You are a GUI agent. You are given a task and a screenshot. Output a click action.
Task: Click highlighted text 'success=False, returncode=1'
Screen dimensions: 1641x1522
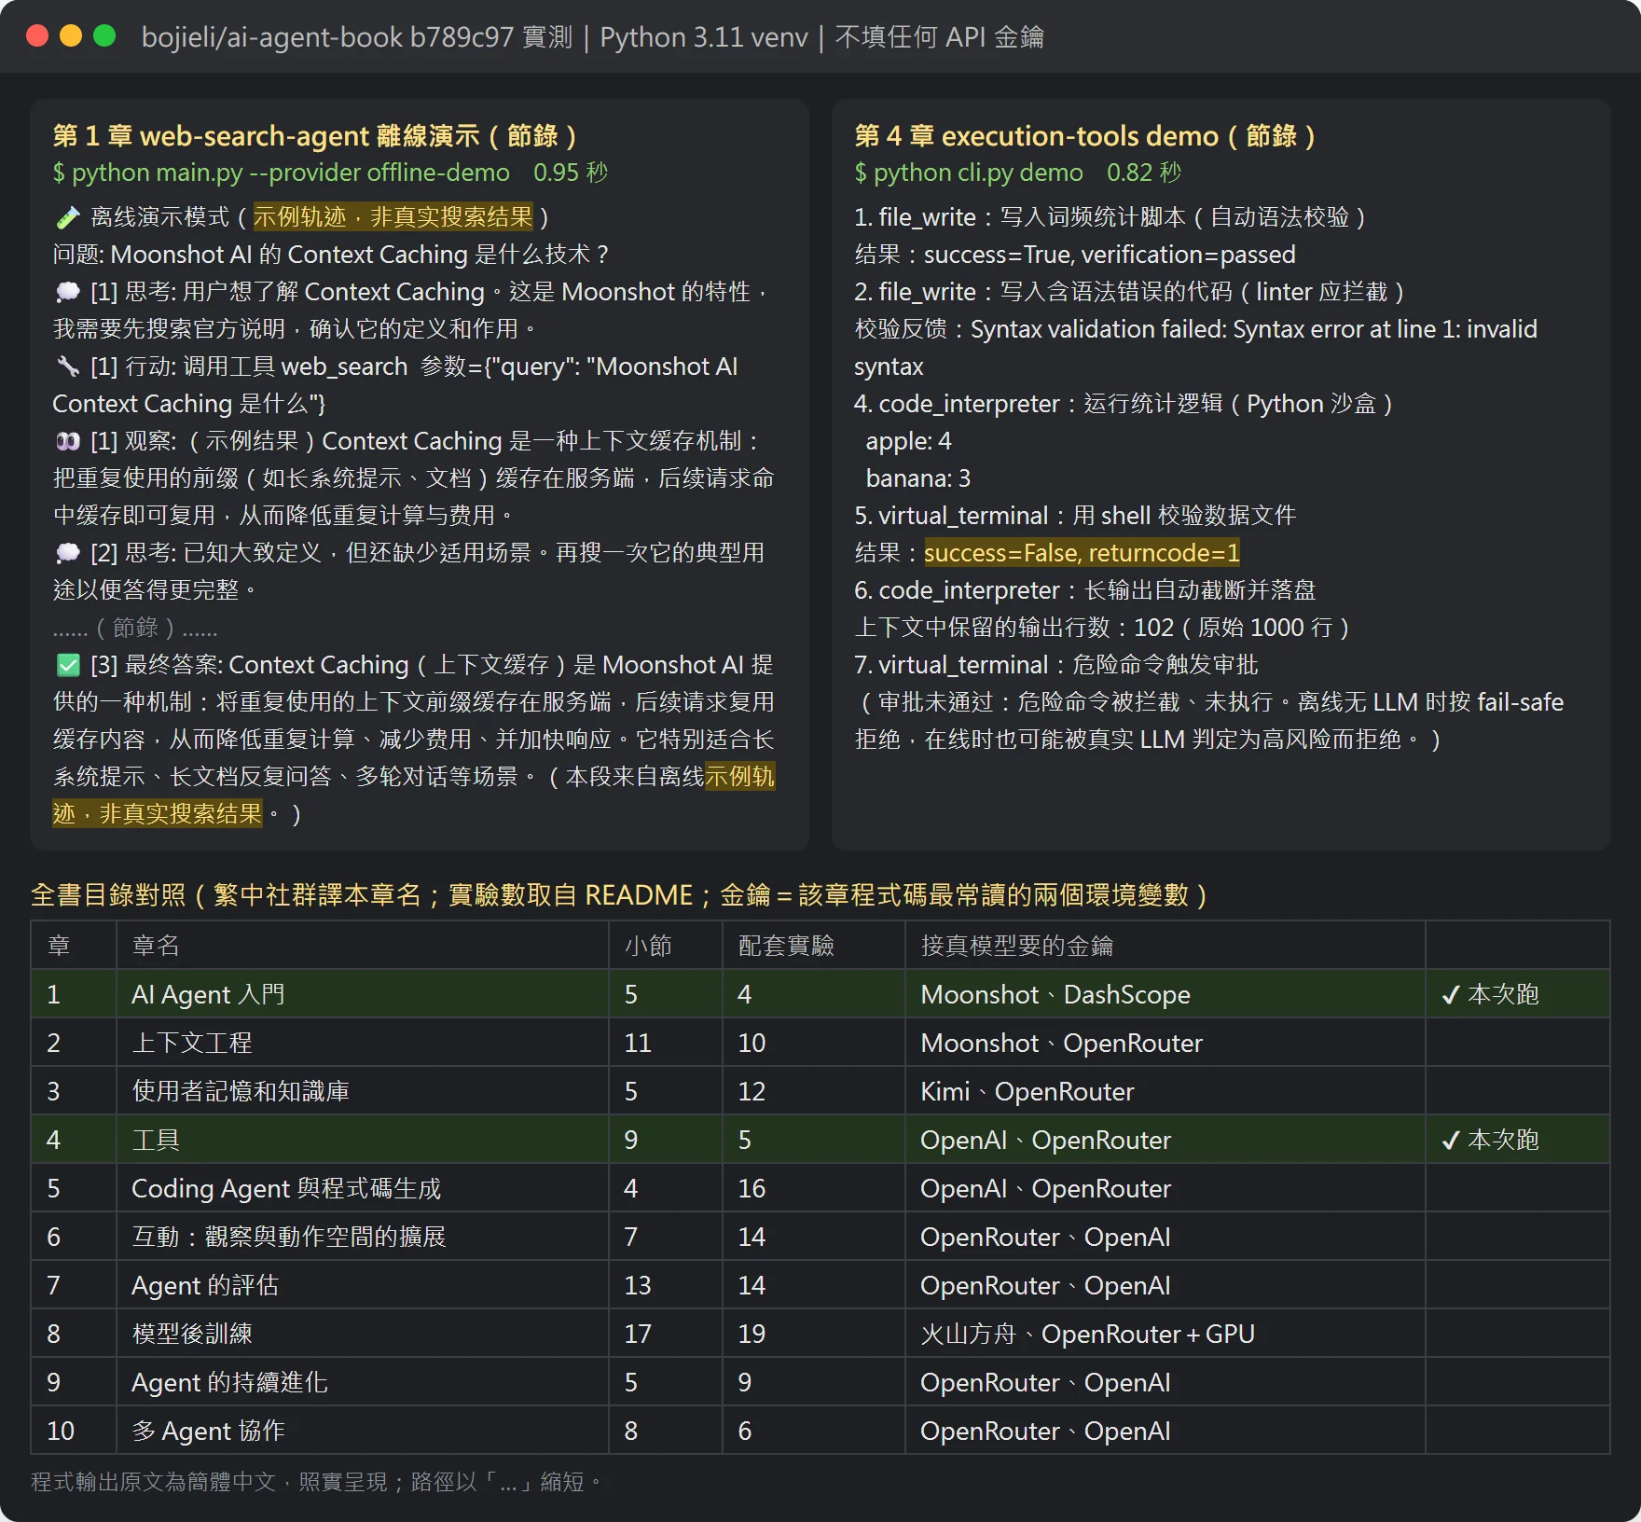(1082, 553)
